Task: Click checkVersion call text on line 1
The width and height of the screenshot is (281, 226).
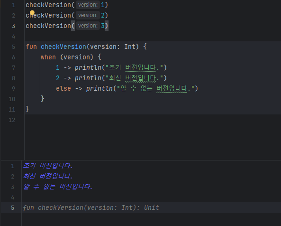Action: click(x=48, y=5)
